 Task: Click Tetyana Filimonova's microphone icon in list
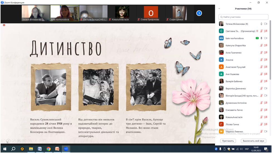pyautogui.click(x=261, y=24)
